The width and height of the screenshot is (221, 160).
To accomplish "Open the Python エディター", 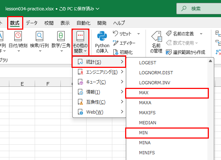I will [124, 43].
